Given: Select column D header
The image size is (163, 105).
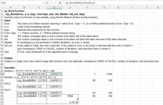Looking at the screenshot, I should (x=54, y=8).
